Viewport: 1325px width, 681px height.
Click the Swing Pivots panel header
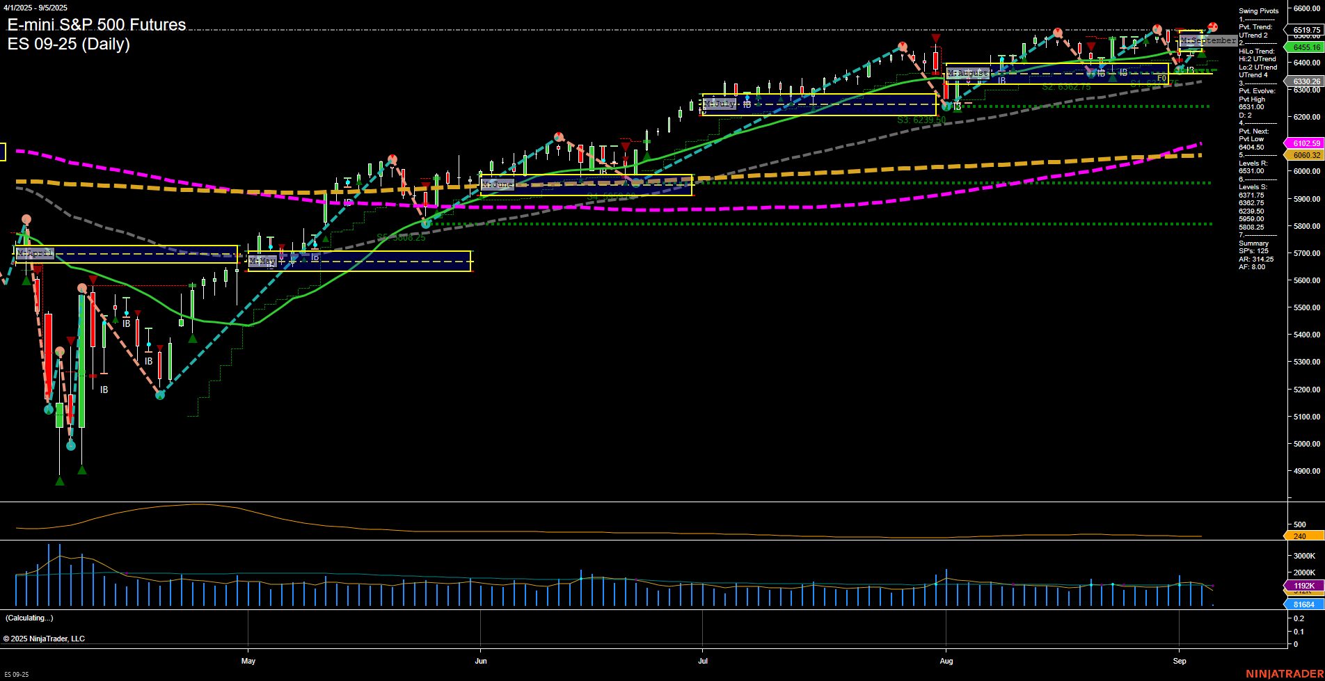[1258, 10]
